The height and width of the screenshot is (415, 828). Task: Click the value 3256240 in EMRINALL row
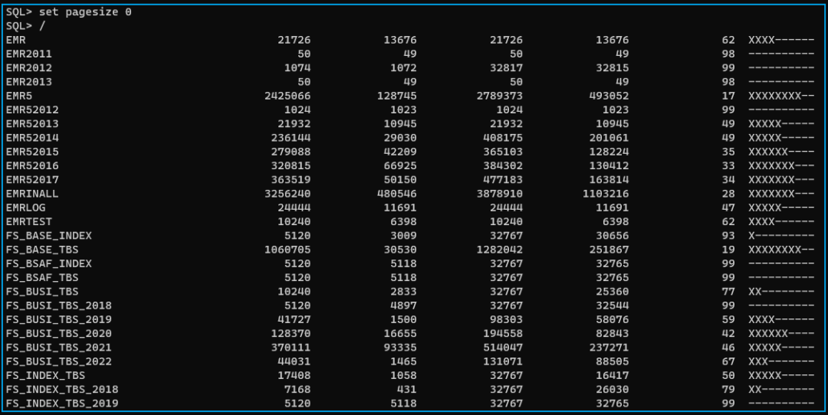click(287, 194)
